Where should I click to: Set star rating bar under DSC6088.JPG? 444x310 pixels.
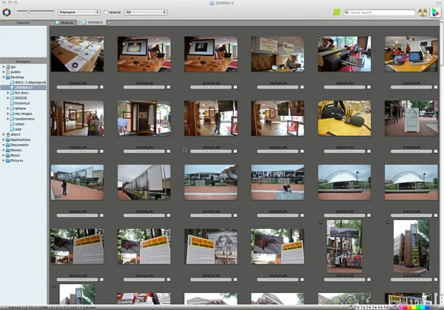pyautogui.click(x=411, y=87)
